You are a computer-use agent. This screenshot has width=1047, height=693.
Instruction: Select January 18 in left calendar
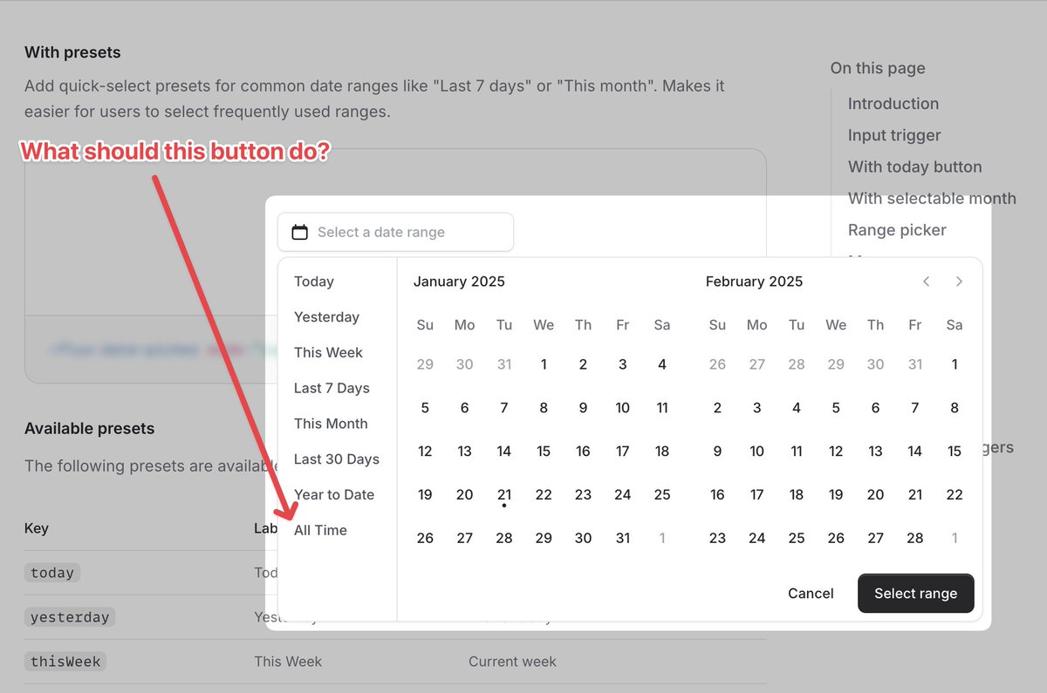coord(662,451)
